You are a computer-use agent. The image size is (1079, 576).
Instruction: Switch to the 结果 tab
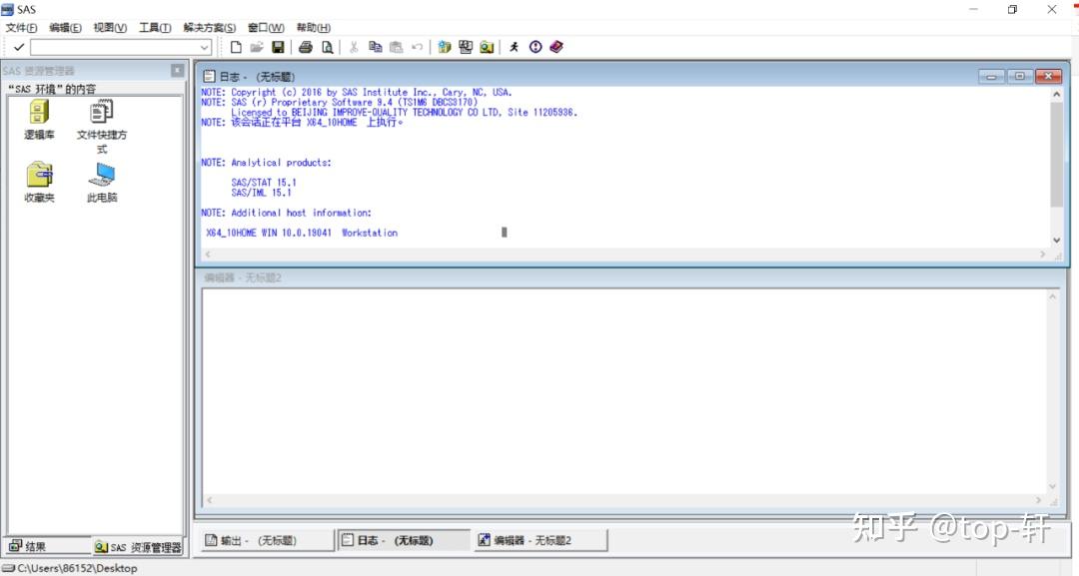pos(47,546)
